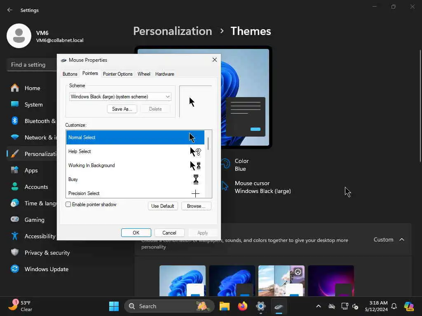Enable pointer shadow checkbox
The image size is (422, 316).
(x=68, y=204)
